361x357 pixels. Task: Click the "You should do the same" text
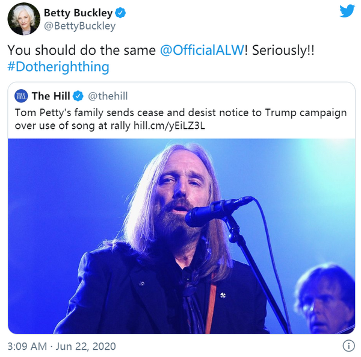[x=82, y=51]
